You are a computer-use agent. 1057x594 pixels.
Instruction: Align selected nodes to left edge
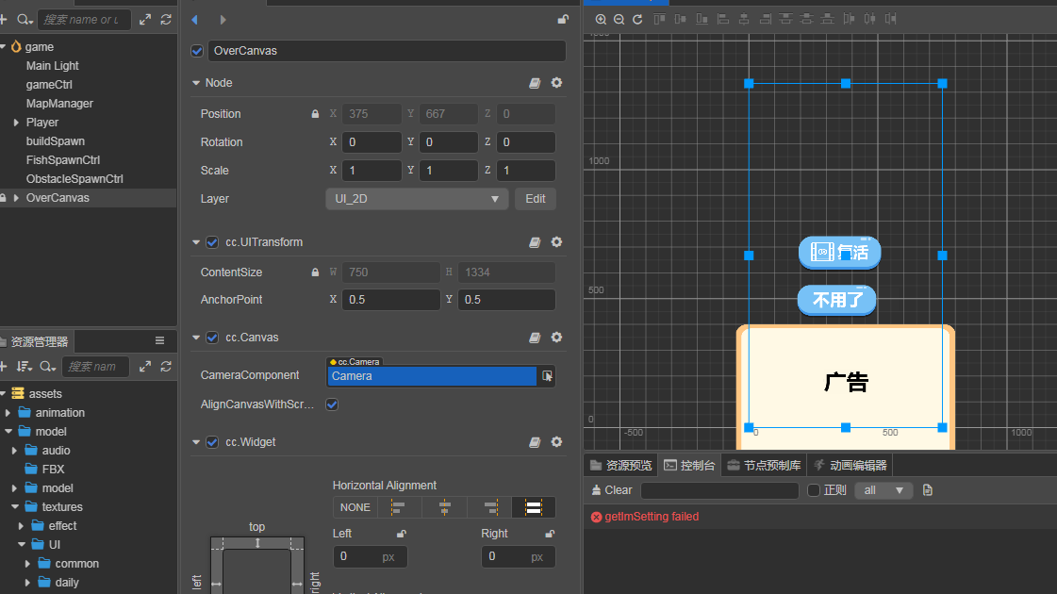pos(722,19)
